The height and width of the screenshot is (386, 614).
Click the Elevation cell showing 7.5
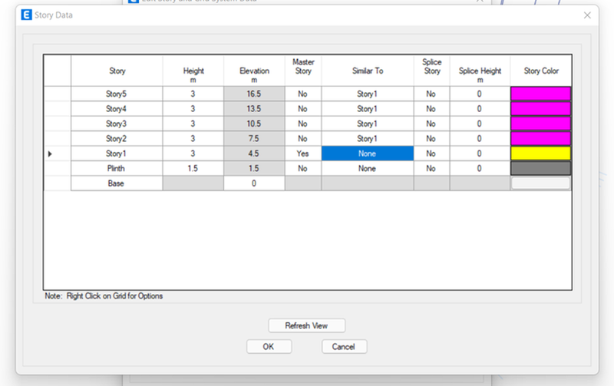click(254, 139)
